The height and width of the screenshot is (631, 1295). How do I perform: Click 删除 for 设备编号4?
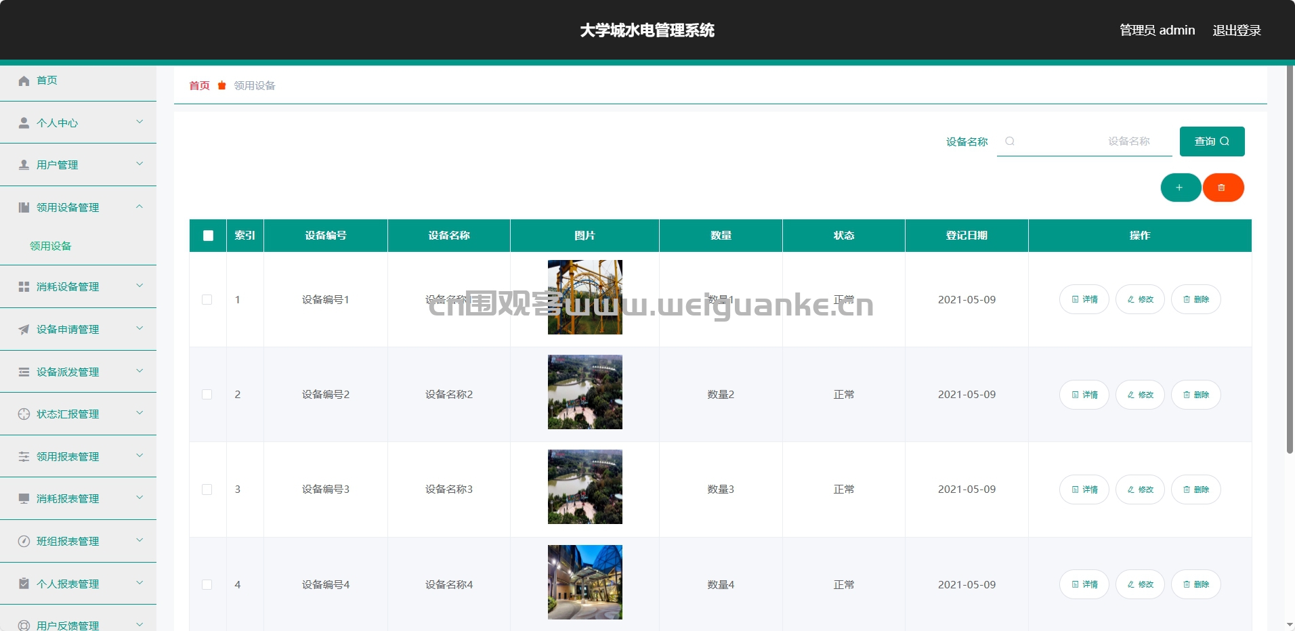coord(1196,584)
